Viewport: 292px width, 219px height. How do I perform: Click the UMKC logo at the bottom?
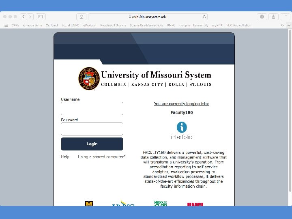[x=123, y=203]
